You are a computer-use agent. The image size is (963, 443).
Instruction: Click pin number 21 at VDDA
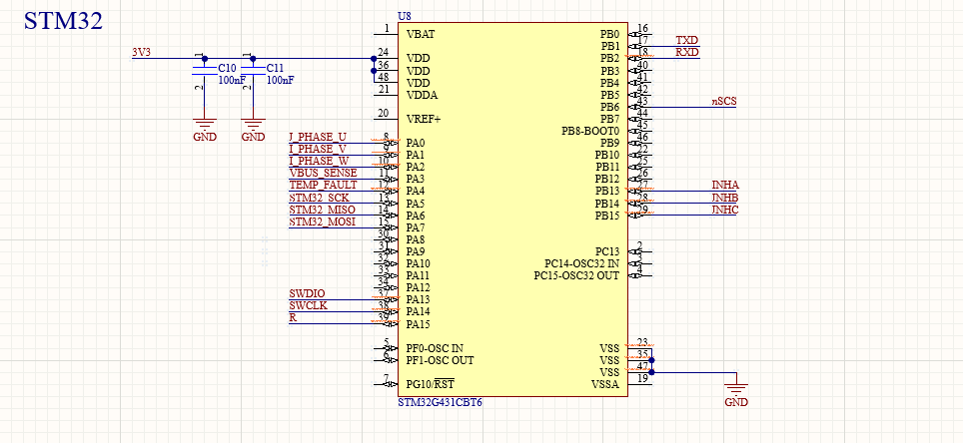point(385,89)
